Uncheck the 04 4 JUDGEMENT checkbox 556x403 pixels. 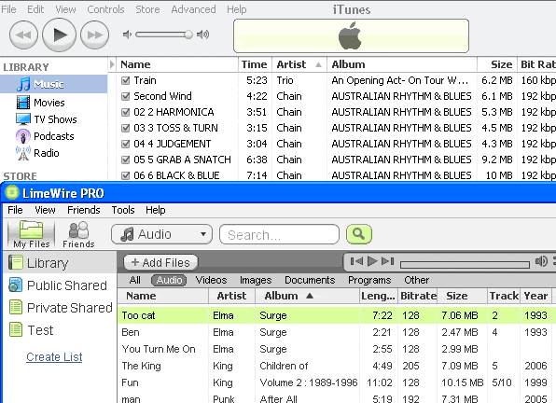pos(125,144)
